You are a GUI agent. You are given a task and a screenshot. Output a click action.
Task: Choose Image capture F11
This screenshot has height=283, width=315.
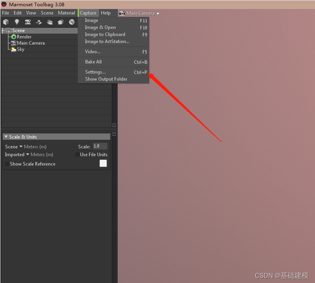pos(113,20)
